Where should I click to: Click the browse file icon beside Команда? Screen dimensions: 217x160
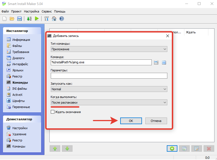(x=156, y=62)
